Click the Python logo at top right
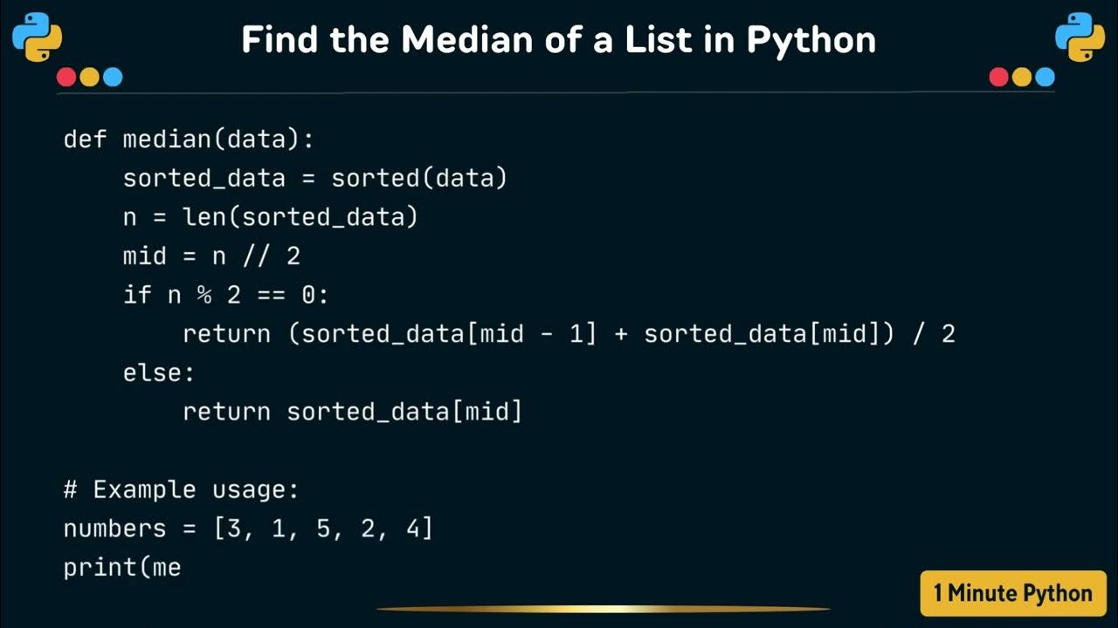This screenshot has width=1118, height=628. [1080, 38]
